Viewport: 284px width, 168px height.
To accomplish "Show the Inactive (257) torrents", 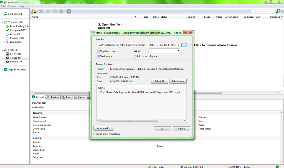I will point(17,38).
